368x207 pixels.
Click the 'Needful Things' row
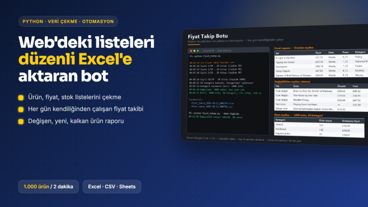click(321, 100)
